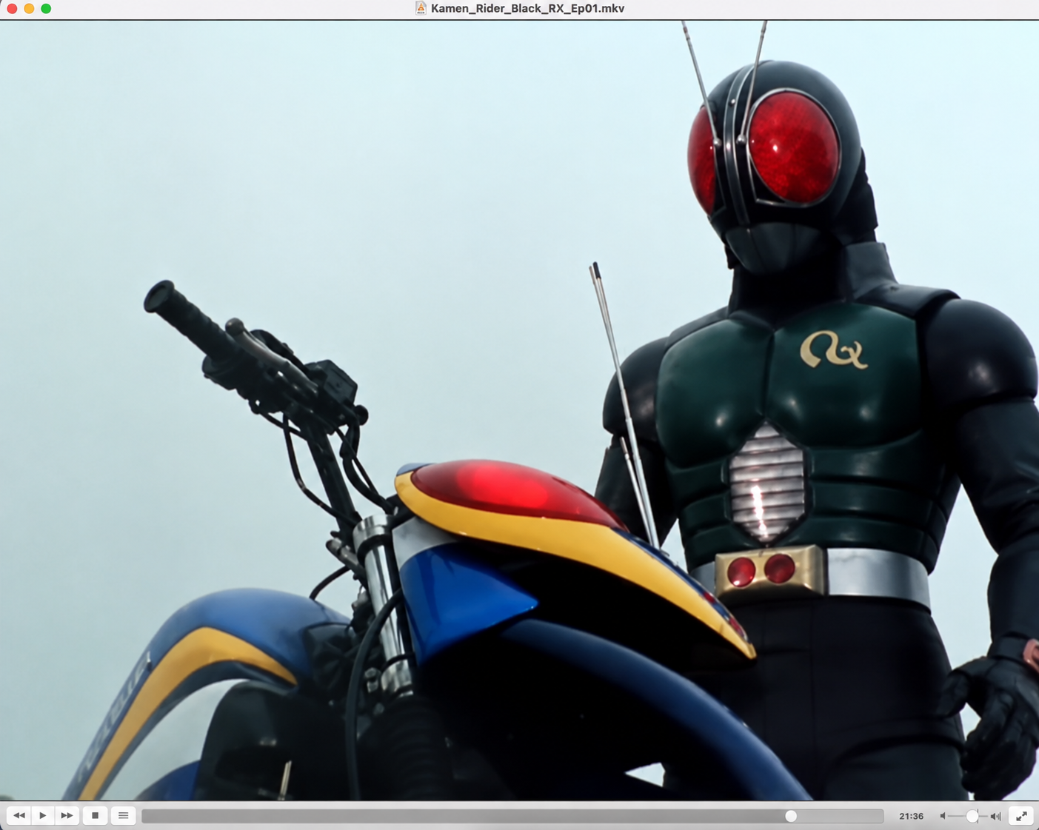This screenshot has height=830, width=1039.
Task: Toggle fullscreen with the expand arrows icon
Action: tap(1021, 816)
